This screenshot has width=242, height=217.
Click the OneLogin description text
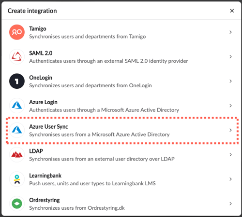(91, 85)
